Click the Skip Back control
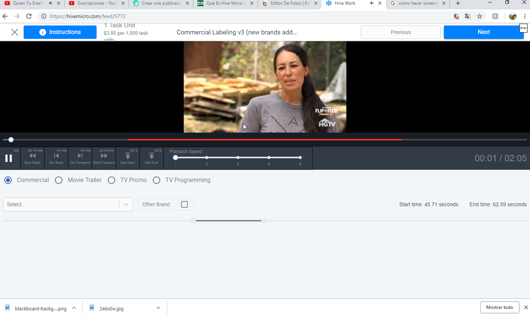This screenshot has height=314, width=530. click(x=32, y=158)
